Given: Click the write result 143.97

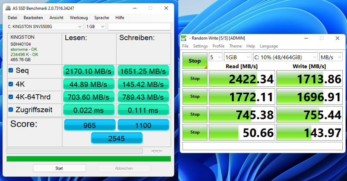Looking at the screenshot, I should 309,132.
